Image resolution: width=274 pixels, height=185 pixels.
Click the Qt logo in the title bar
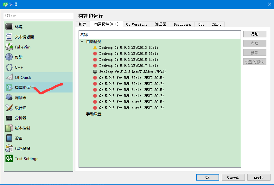click(5, 4)
